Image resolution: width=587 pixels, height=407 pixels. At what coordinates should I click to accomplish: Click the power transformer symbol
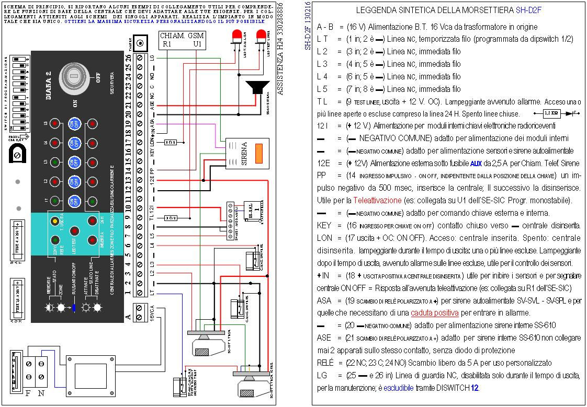pos(91,376)
